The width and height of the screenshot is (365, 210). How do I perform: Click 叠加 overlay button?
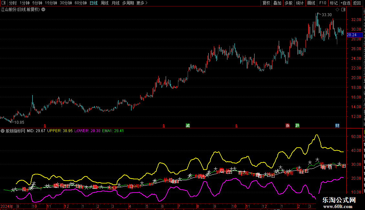click(x=277, y=3)
